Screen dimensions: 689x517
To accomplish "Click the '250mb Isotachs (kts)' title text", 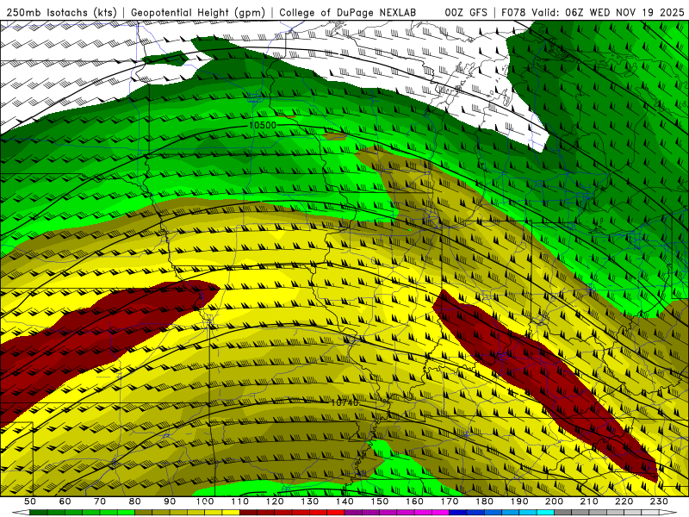I will pos(61,13).
